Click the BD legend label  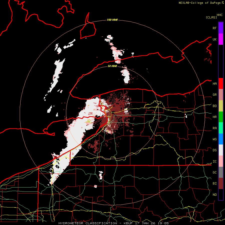click(x=214, y=106)
